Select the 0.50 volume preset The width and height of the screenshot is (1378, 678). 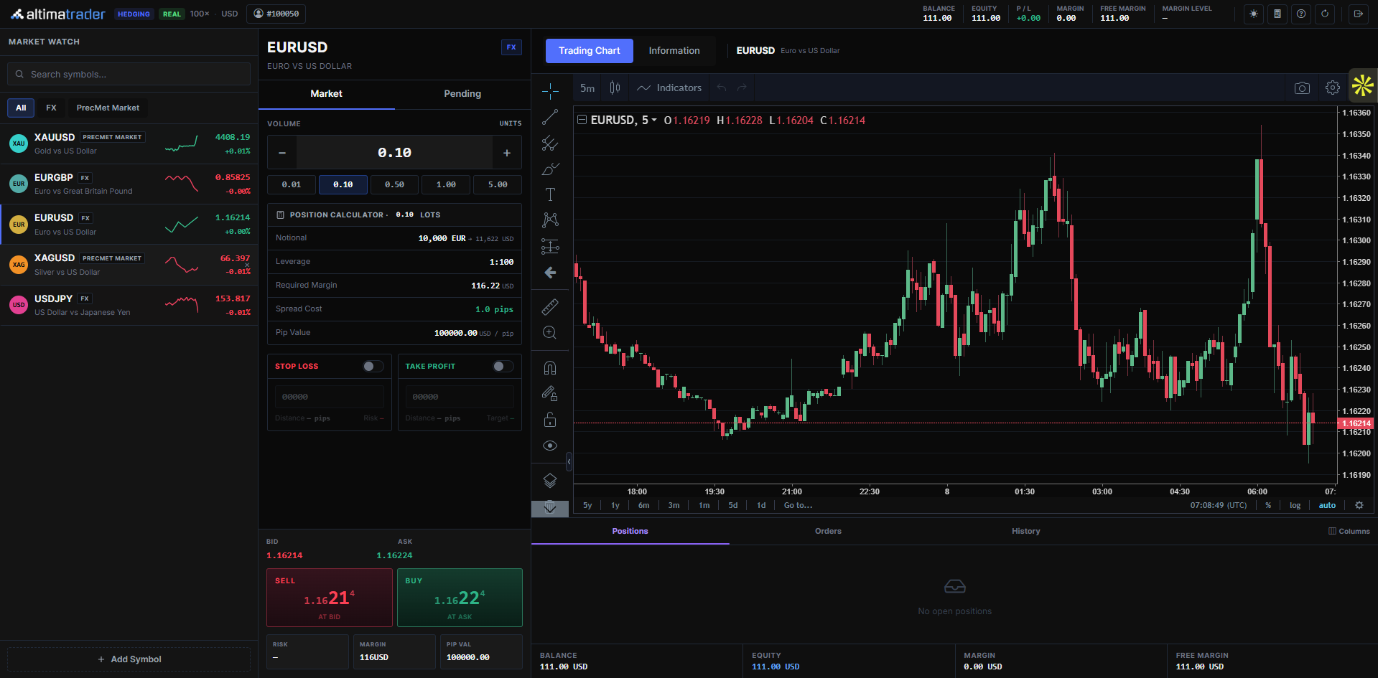point(394,184)
